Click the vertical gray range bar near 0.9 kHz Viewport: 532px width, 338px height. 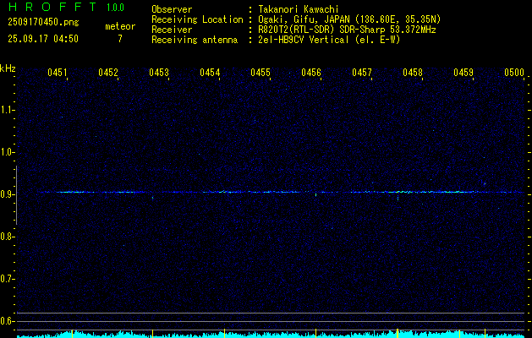16,195
